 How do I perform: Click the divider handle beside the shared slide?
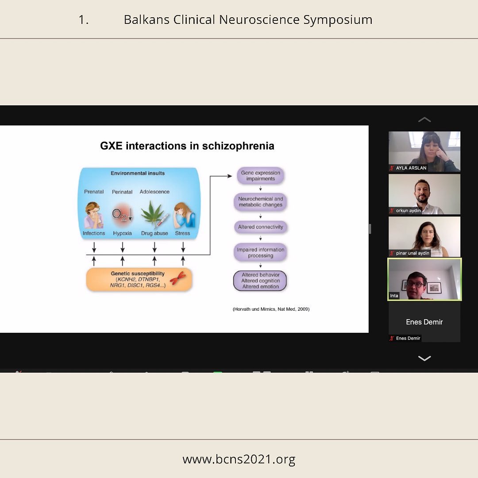370,229
